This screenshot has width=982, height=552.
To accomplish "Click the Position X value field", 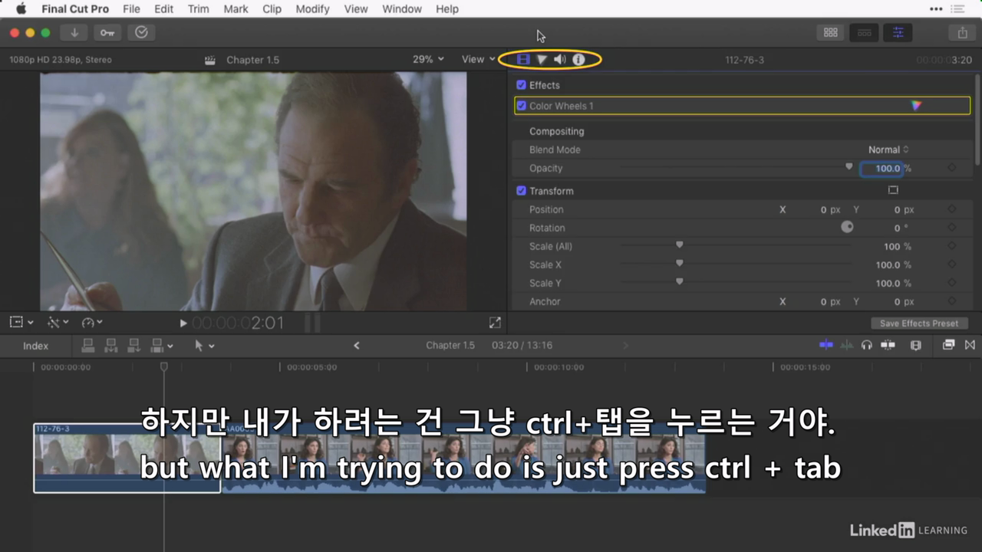I will [x=823, y=209].
